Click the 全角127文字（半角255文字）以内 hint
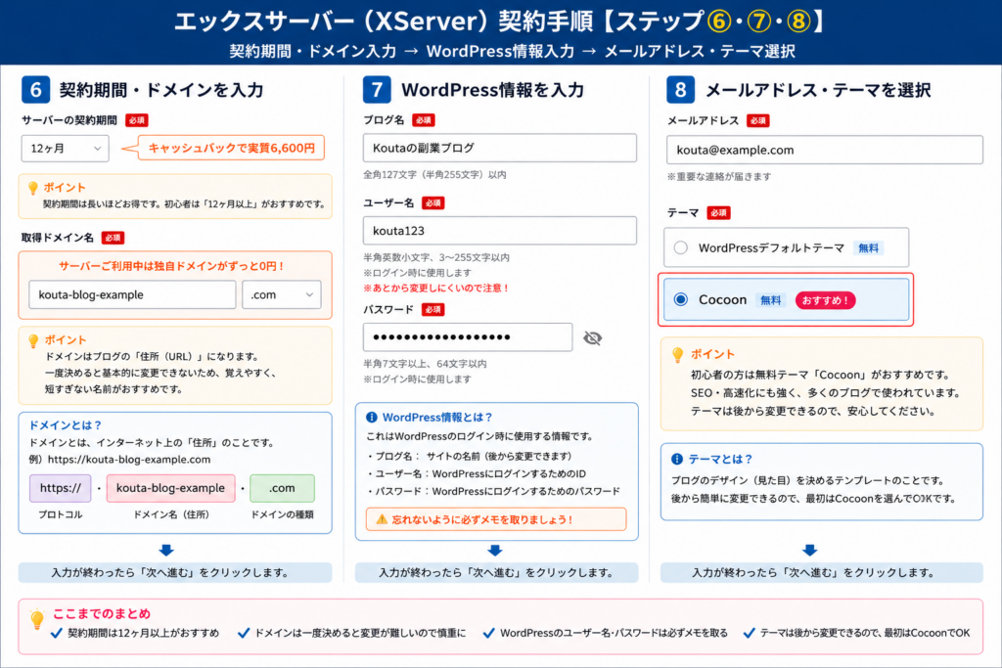Image resolution: width=1002 pixels, height=668 pixels. (434, 174)
